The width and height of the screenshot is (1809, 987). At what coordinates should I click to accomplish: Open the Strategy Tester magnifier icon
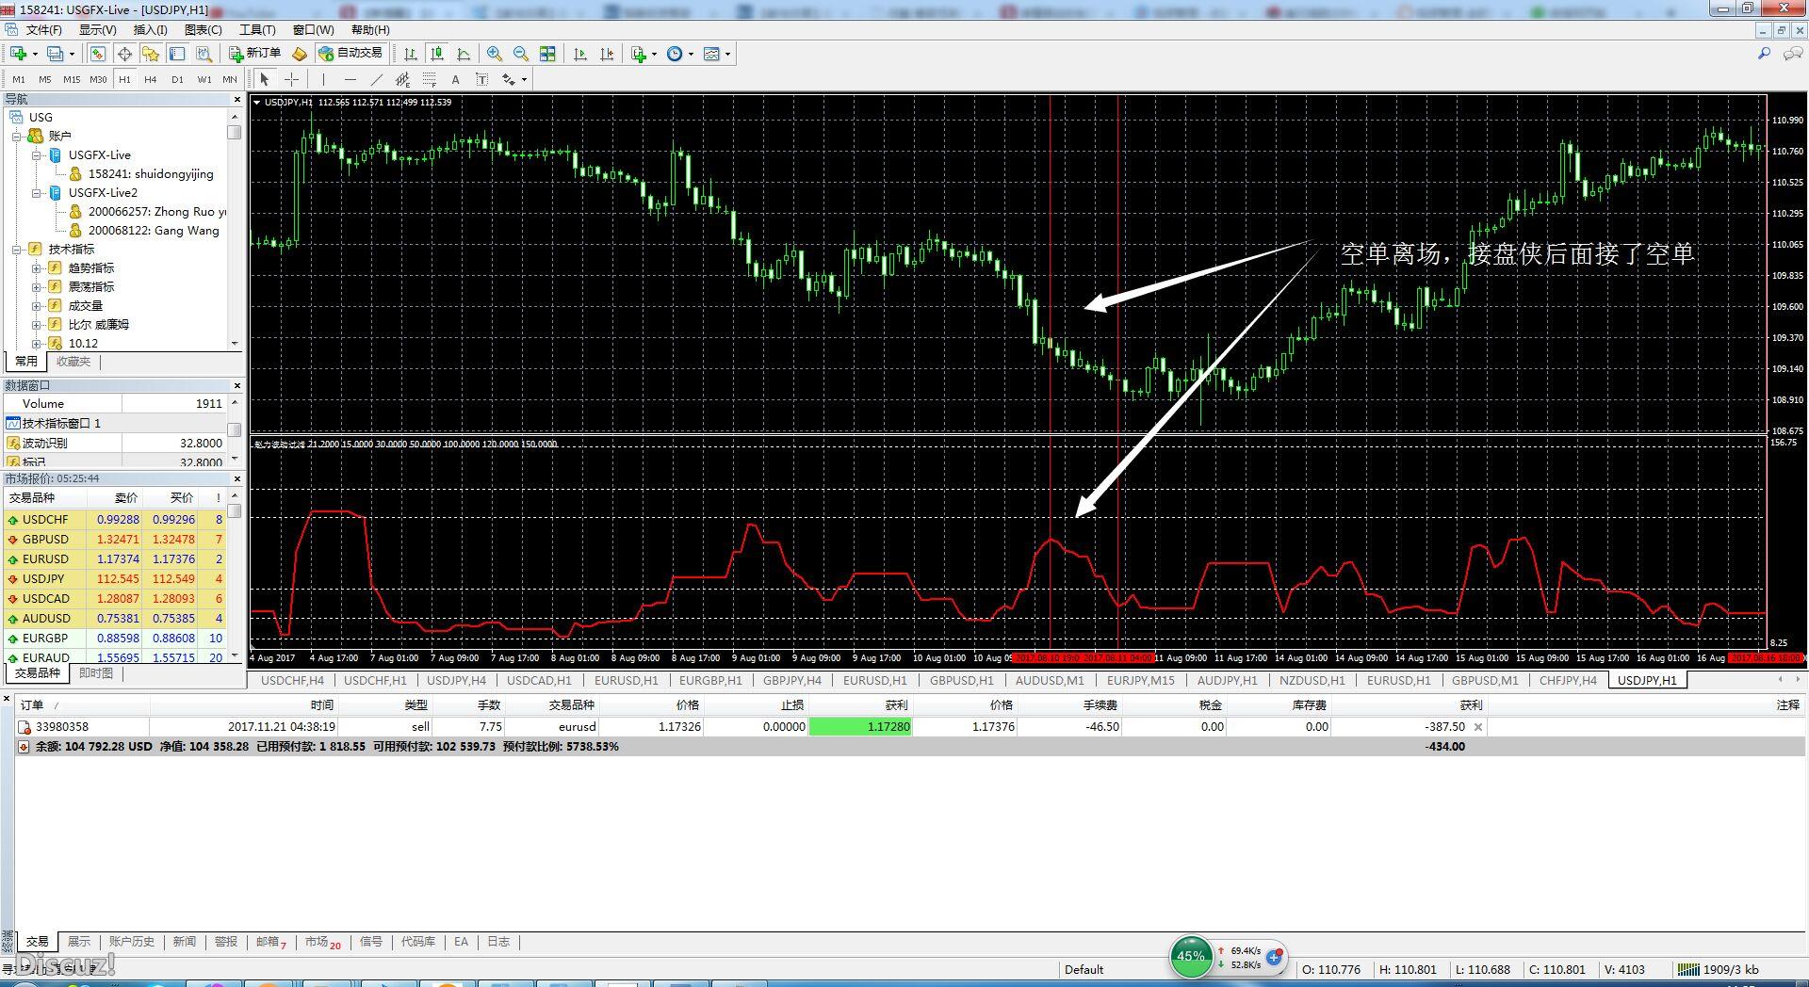204,54
